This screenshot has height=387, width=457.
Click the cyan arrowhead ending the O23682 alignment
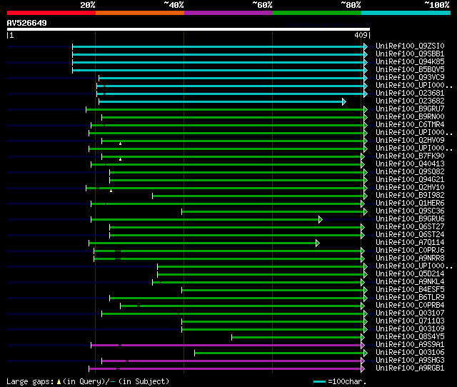344,101
